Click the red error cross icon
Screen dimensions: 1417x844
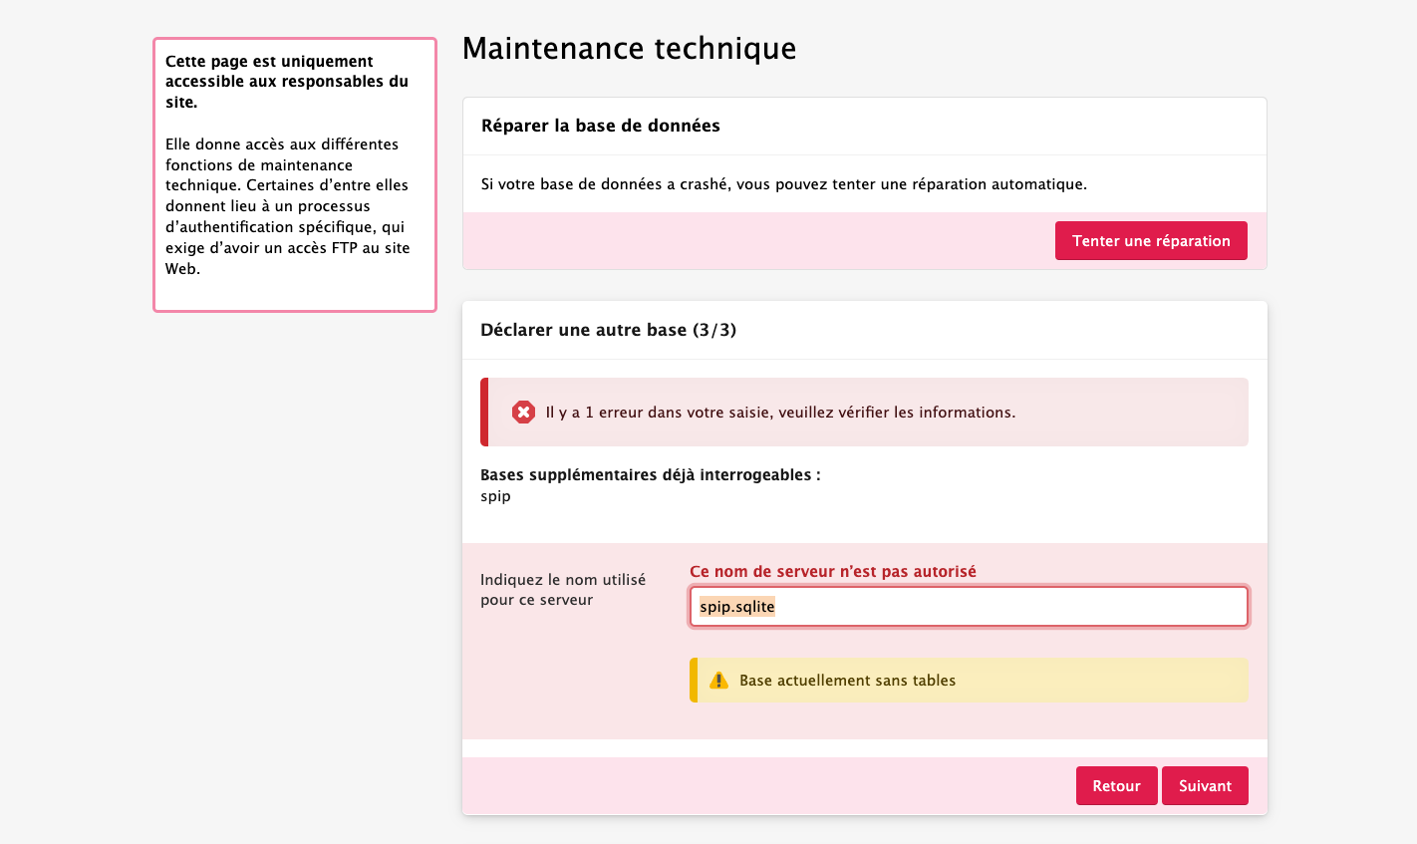coord(523,412)
